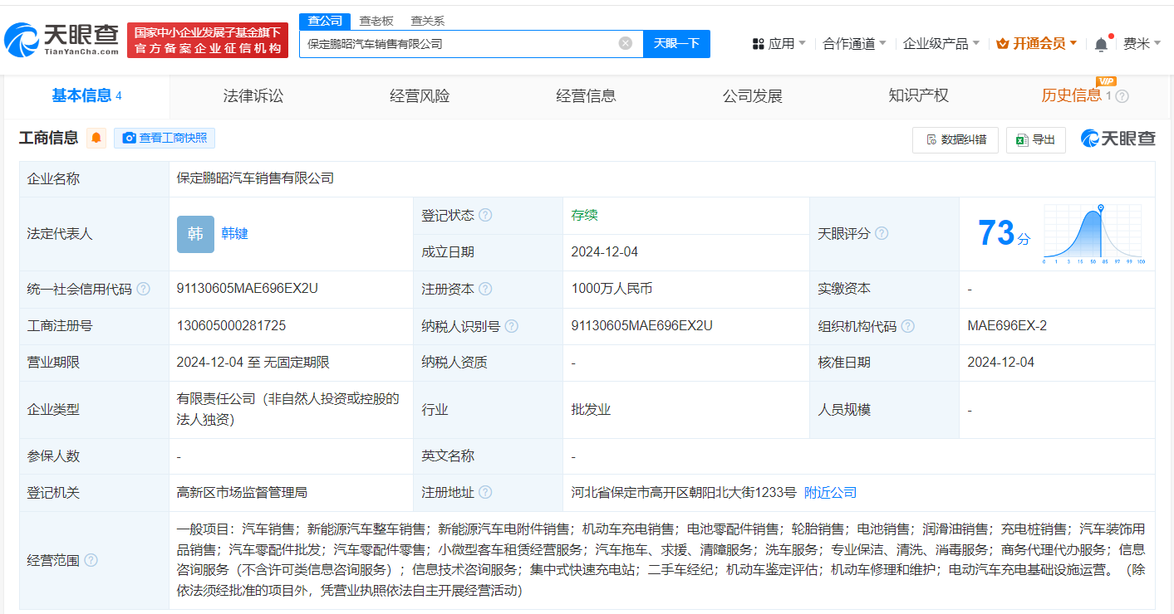Click the 1000万人民币 value
The image size is (1174, 614).
pos(612,289)
